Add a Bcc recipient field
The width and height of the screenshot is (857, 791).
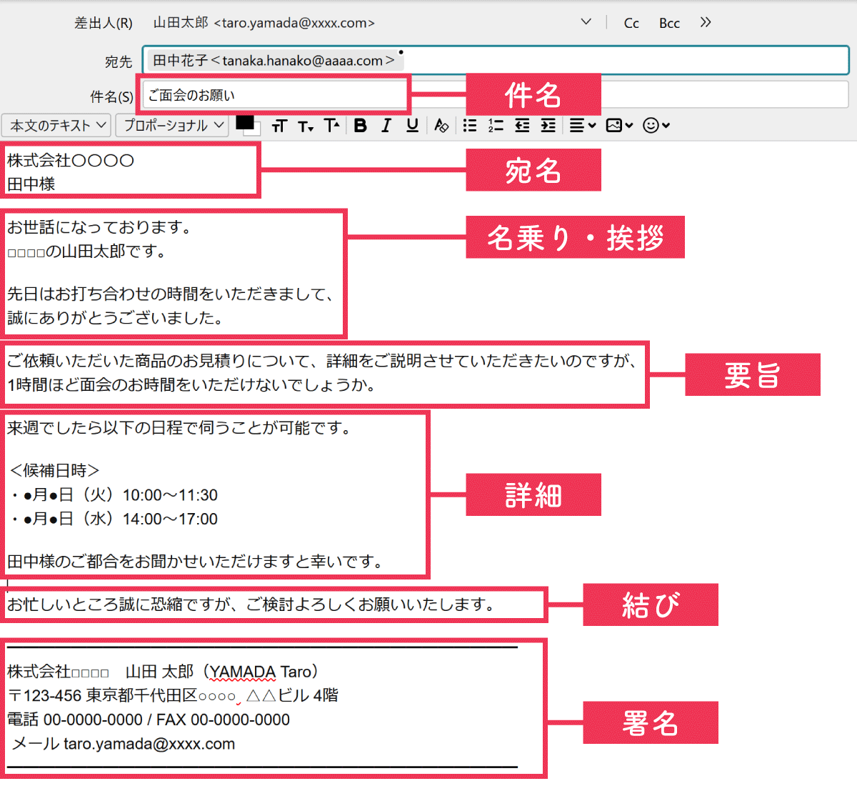pos(669,22)
